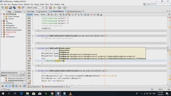Click the gui.PlayerGUI breadcrumb
Image resolution: width=171 pixels, height=96 pixels.
click(34, 87)
